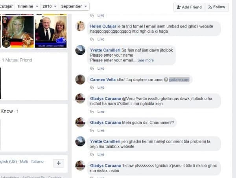Expand Yvette's comment with See more
Image resolution: width=236 pixels, height=178 pixels.
[x=146, y=60]
